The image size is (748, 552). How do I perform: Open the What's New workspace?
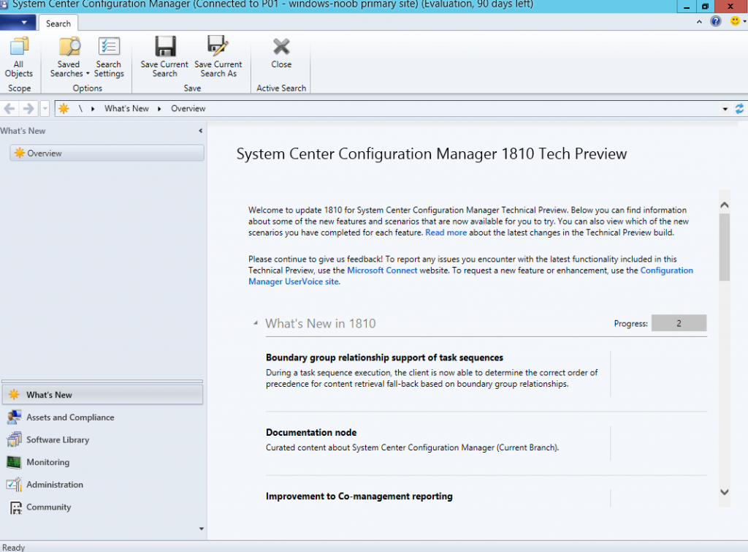point(102,395)
